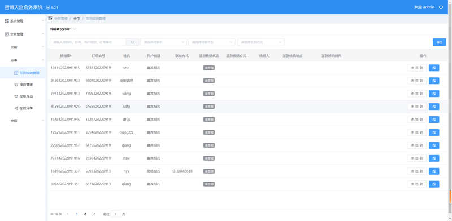452x221 pixels.
Task: Click the 前往 page number input field
Action: (116, 214)
